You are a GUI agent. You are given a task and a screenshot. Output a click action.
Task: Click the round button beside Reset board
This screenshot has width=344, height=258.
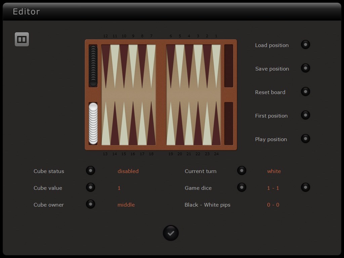305,91
